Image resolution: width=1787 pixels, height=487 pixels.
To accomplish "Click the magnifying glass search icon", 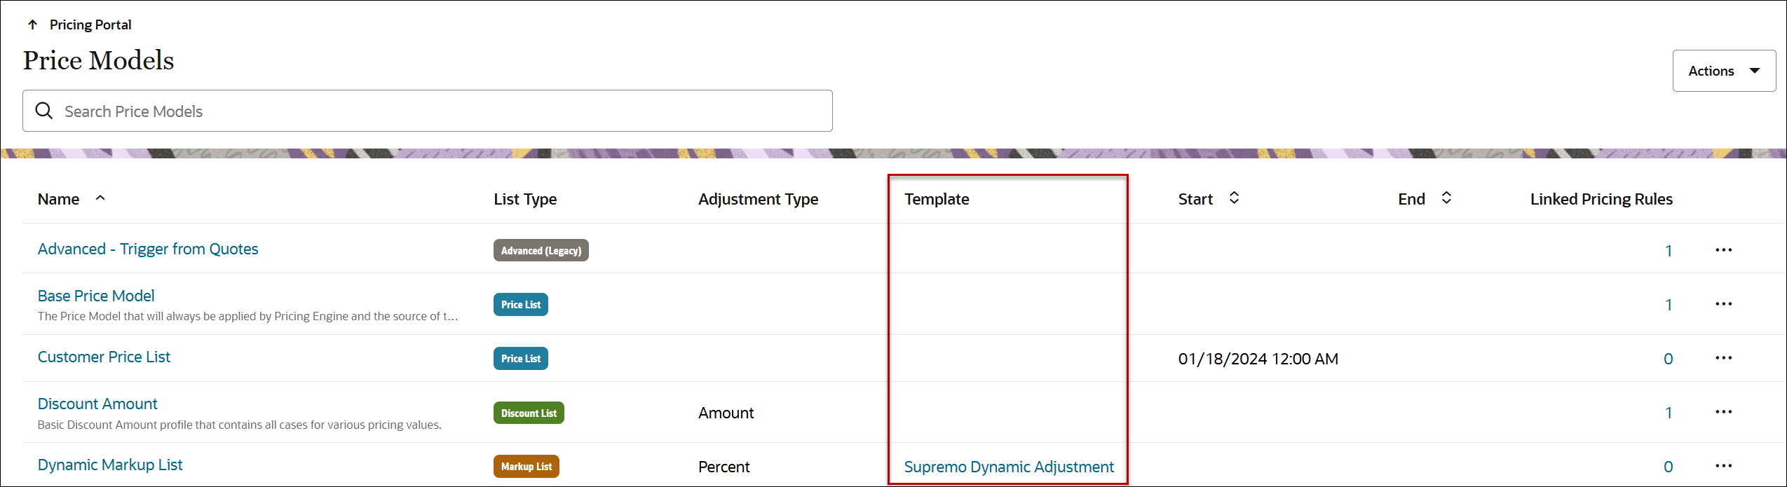I will 44,111.
